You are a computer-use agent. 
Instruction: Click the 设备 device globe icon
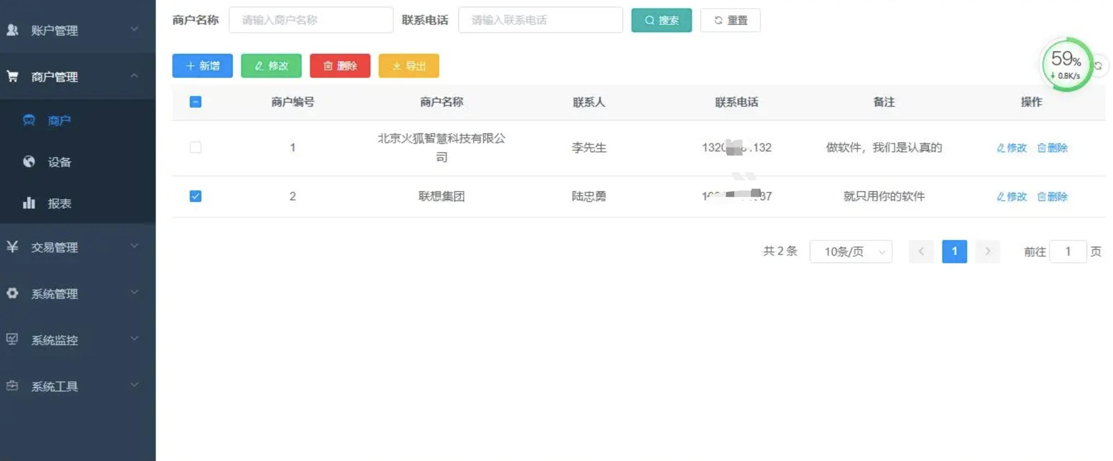pos(29,162)
